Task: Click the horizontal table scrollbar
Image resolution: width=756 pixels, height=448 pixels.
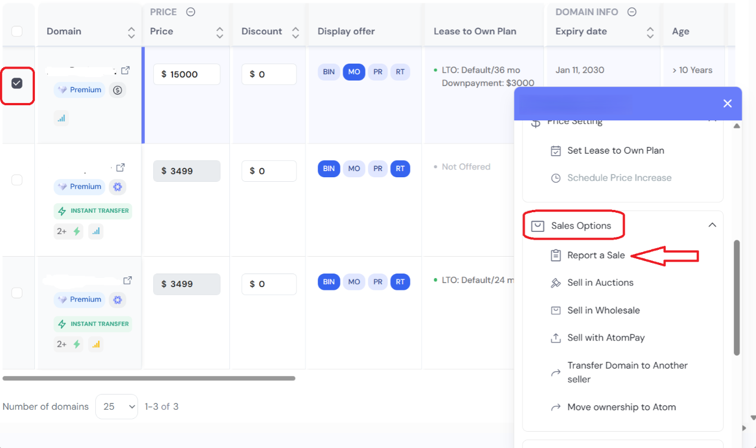Action: 149,378
